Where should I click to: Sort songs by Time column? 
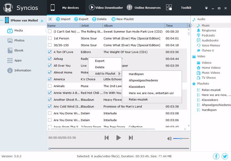tap(176, 25)
